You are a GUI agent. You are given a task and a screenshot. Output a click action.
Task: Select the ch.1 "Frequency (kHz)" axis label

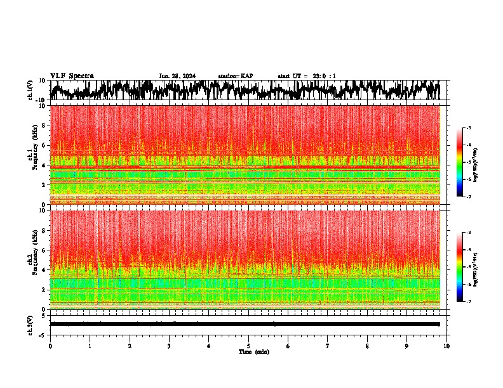click(x=35, y=147)
